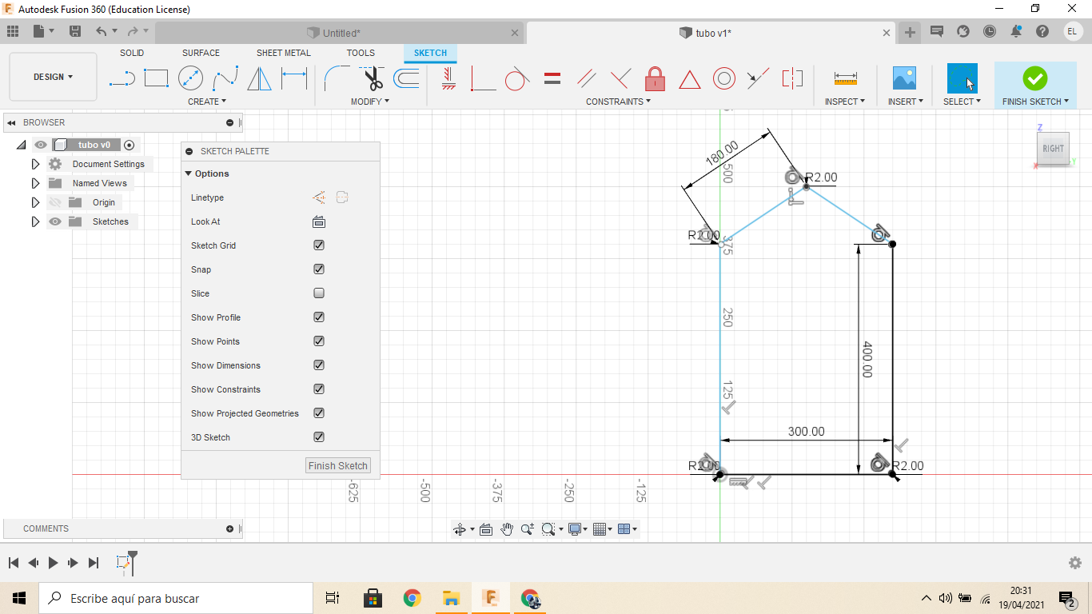Image resolution: width=1092 pixels, height=614 pixels.
Task: Uncheck the Sketch Grid checkbox
Action: point(319,245)
